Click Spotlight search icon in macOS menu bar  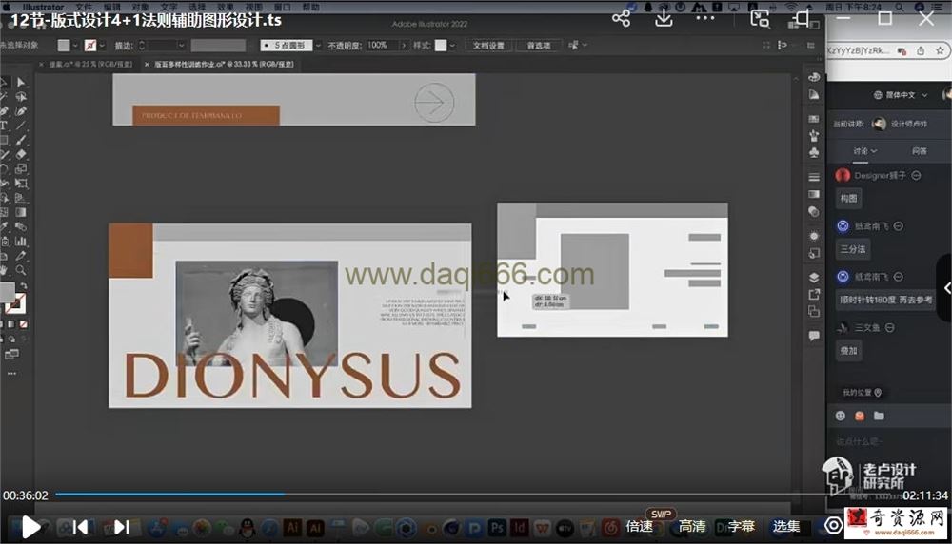point(900,7)
